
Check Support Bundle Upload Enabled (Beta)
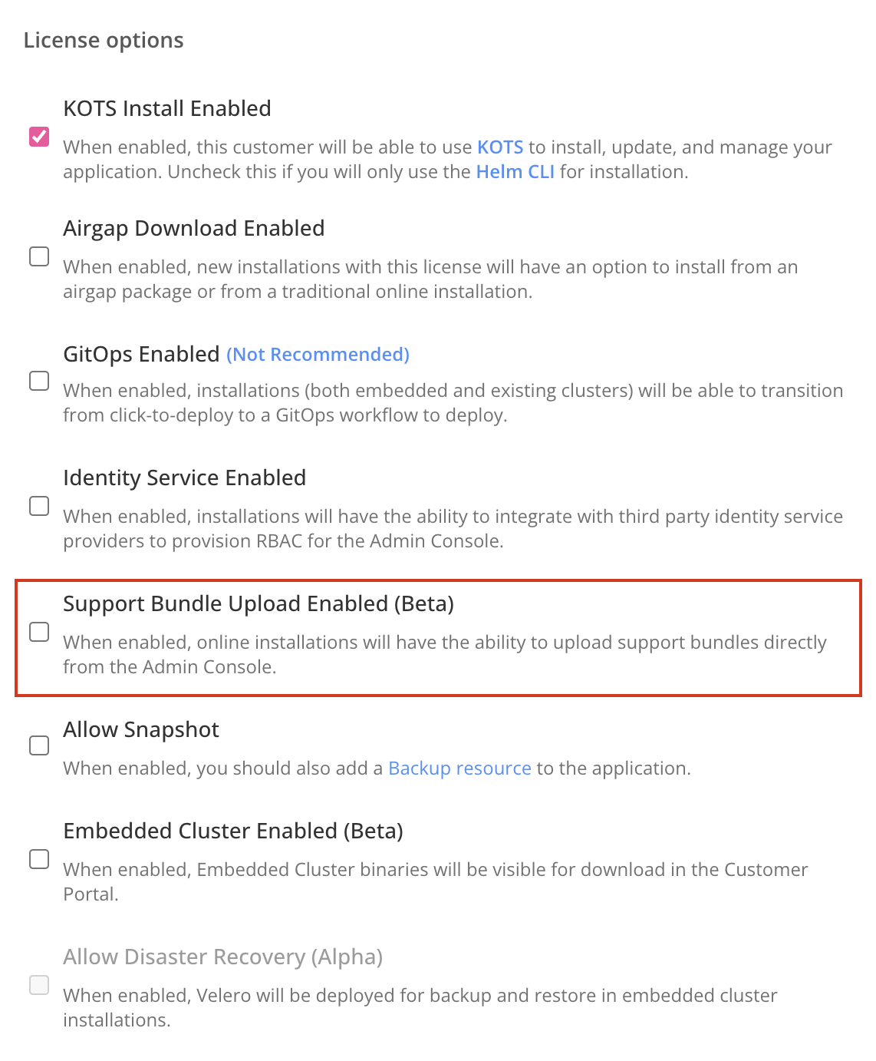[38, 631]
